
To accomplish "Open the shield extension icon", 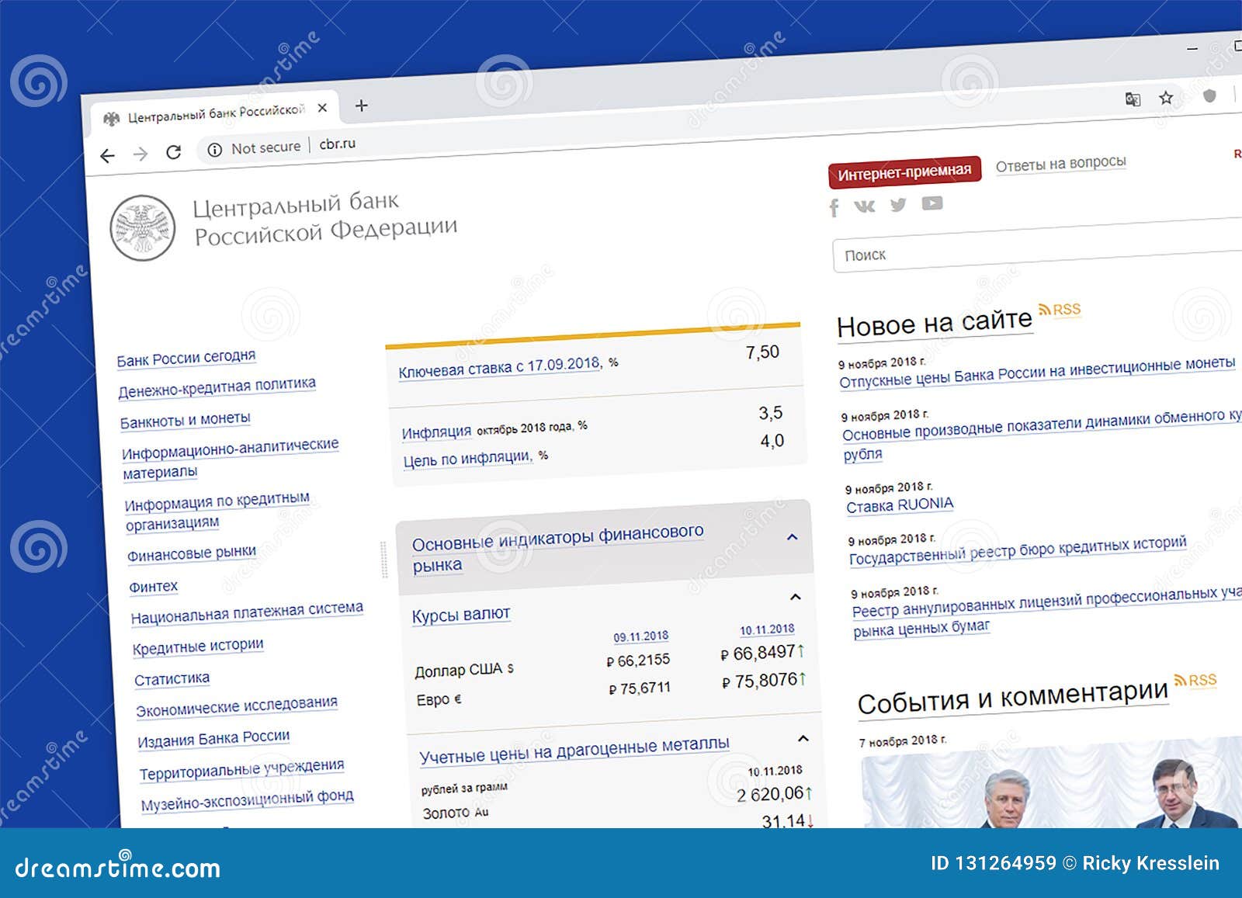I will 1209,95.
